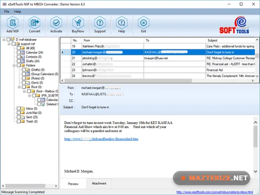Screen dimensions: 260x195
Task: Click the Add NSF toolbar icon
Action: (x=13, y=23)
